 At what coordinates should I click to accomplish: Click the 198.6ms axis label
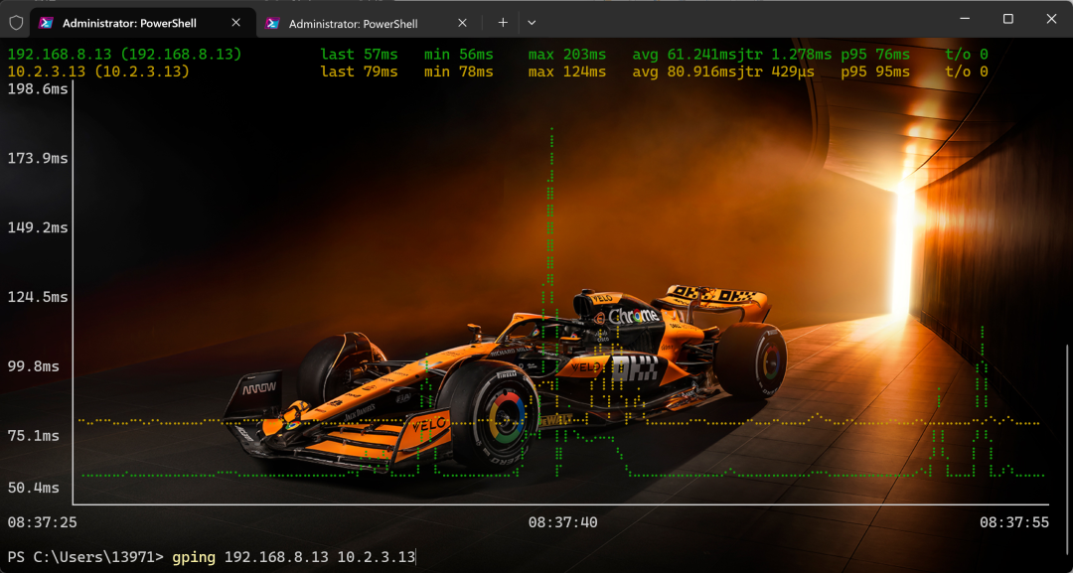pos(38,89)
